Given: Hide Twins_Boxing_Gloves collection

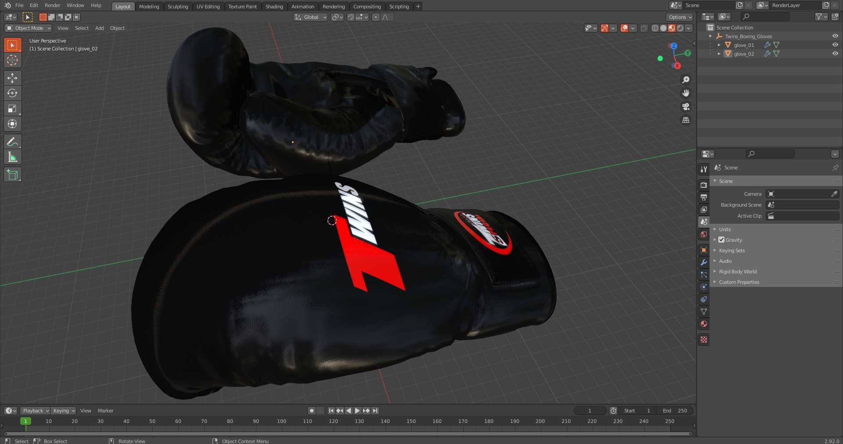Looking at the screenshot, I should coord(835,36).
